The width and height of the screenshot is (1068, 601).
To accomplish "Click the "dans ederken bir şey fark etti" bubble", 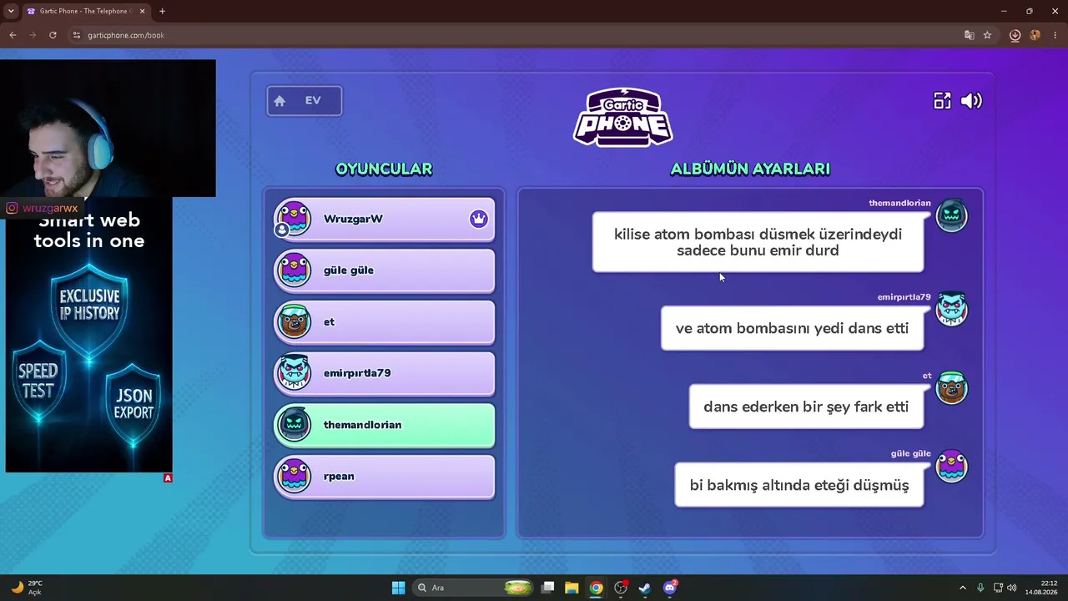I will (x=806, y=407).
